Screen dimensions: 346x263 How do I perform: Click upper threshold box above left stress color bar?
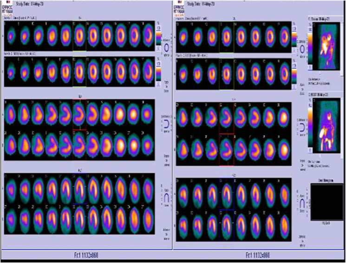158,28
